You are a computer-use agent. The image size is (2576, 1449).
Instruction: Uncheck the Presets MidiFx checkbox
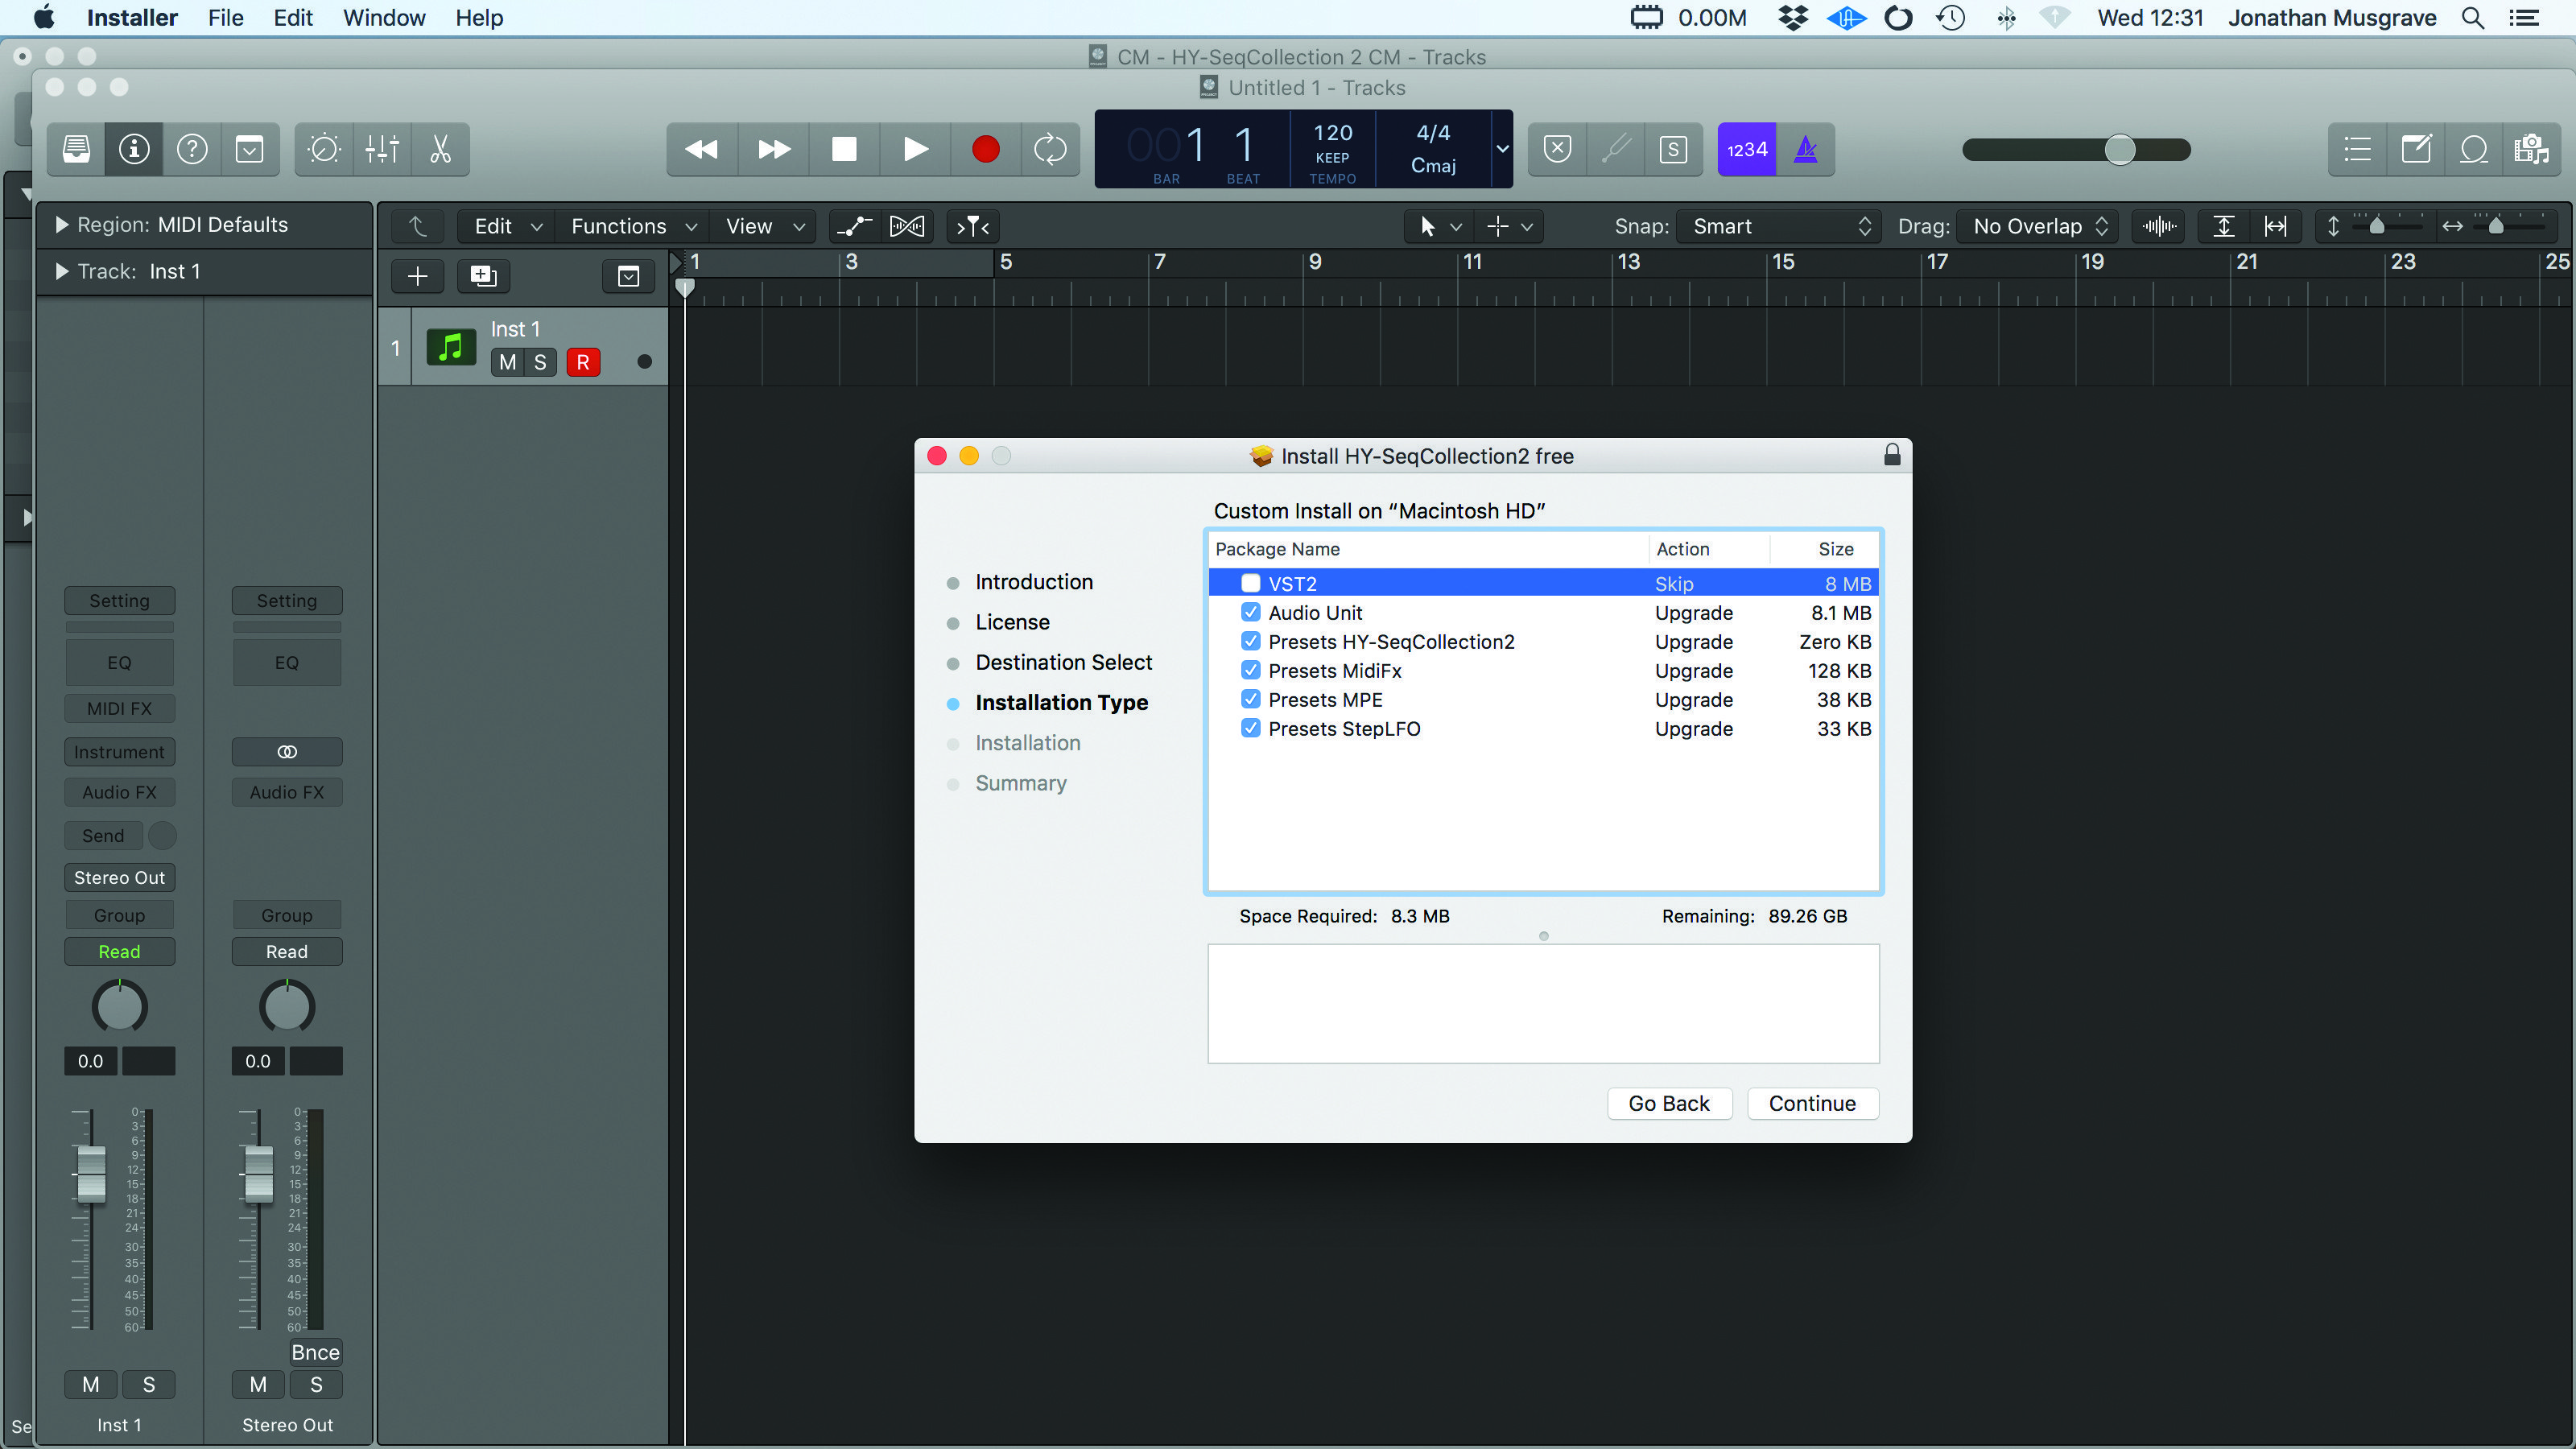click(1250, 670)
